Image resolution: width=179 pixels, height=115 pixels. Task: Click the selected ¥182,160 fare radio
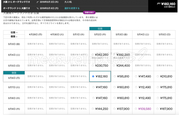coord(93,77)
